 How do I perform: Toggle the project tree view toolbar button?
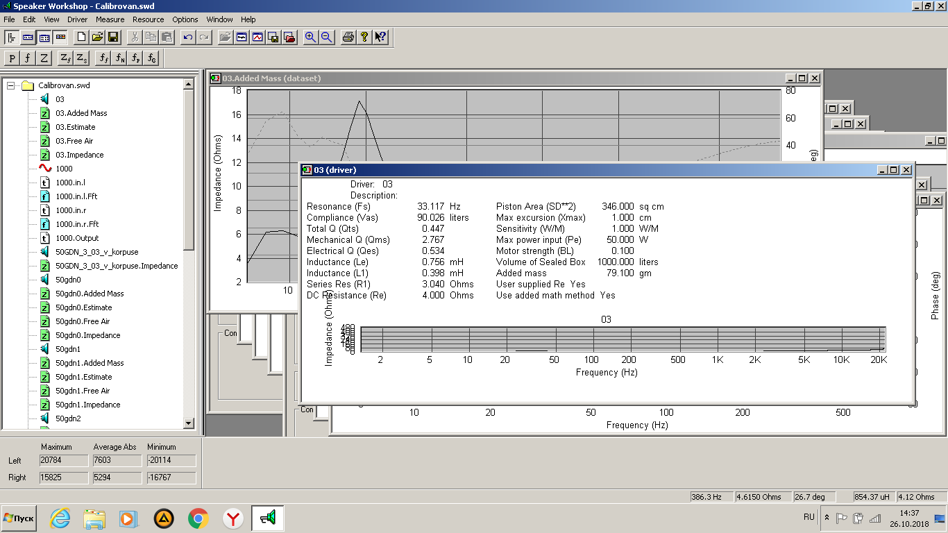pos(12,37)
